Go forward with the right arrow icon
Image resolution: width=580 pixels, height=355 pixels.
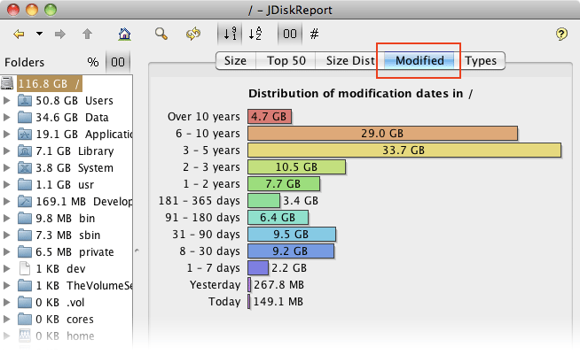coord(60,34)
